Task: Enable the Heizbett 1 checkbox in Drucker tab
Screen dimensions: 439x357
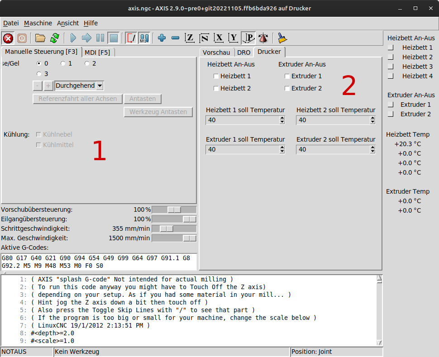Action: point(216,76)
